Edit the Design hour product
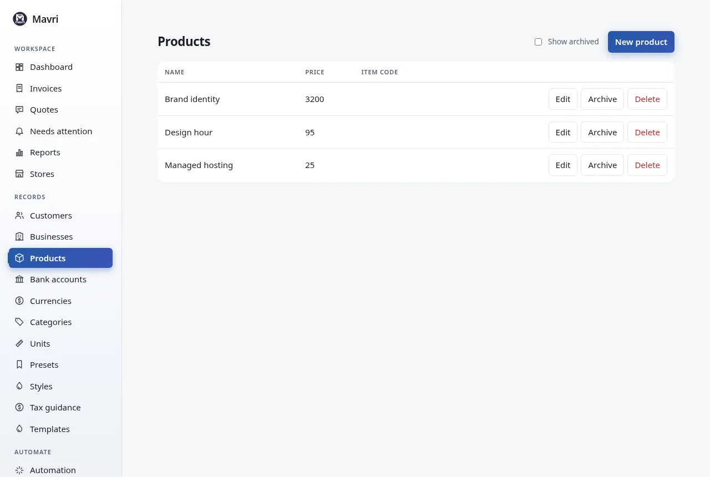Screen dimensions: 710x477 click(x=562, y=133)
